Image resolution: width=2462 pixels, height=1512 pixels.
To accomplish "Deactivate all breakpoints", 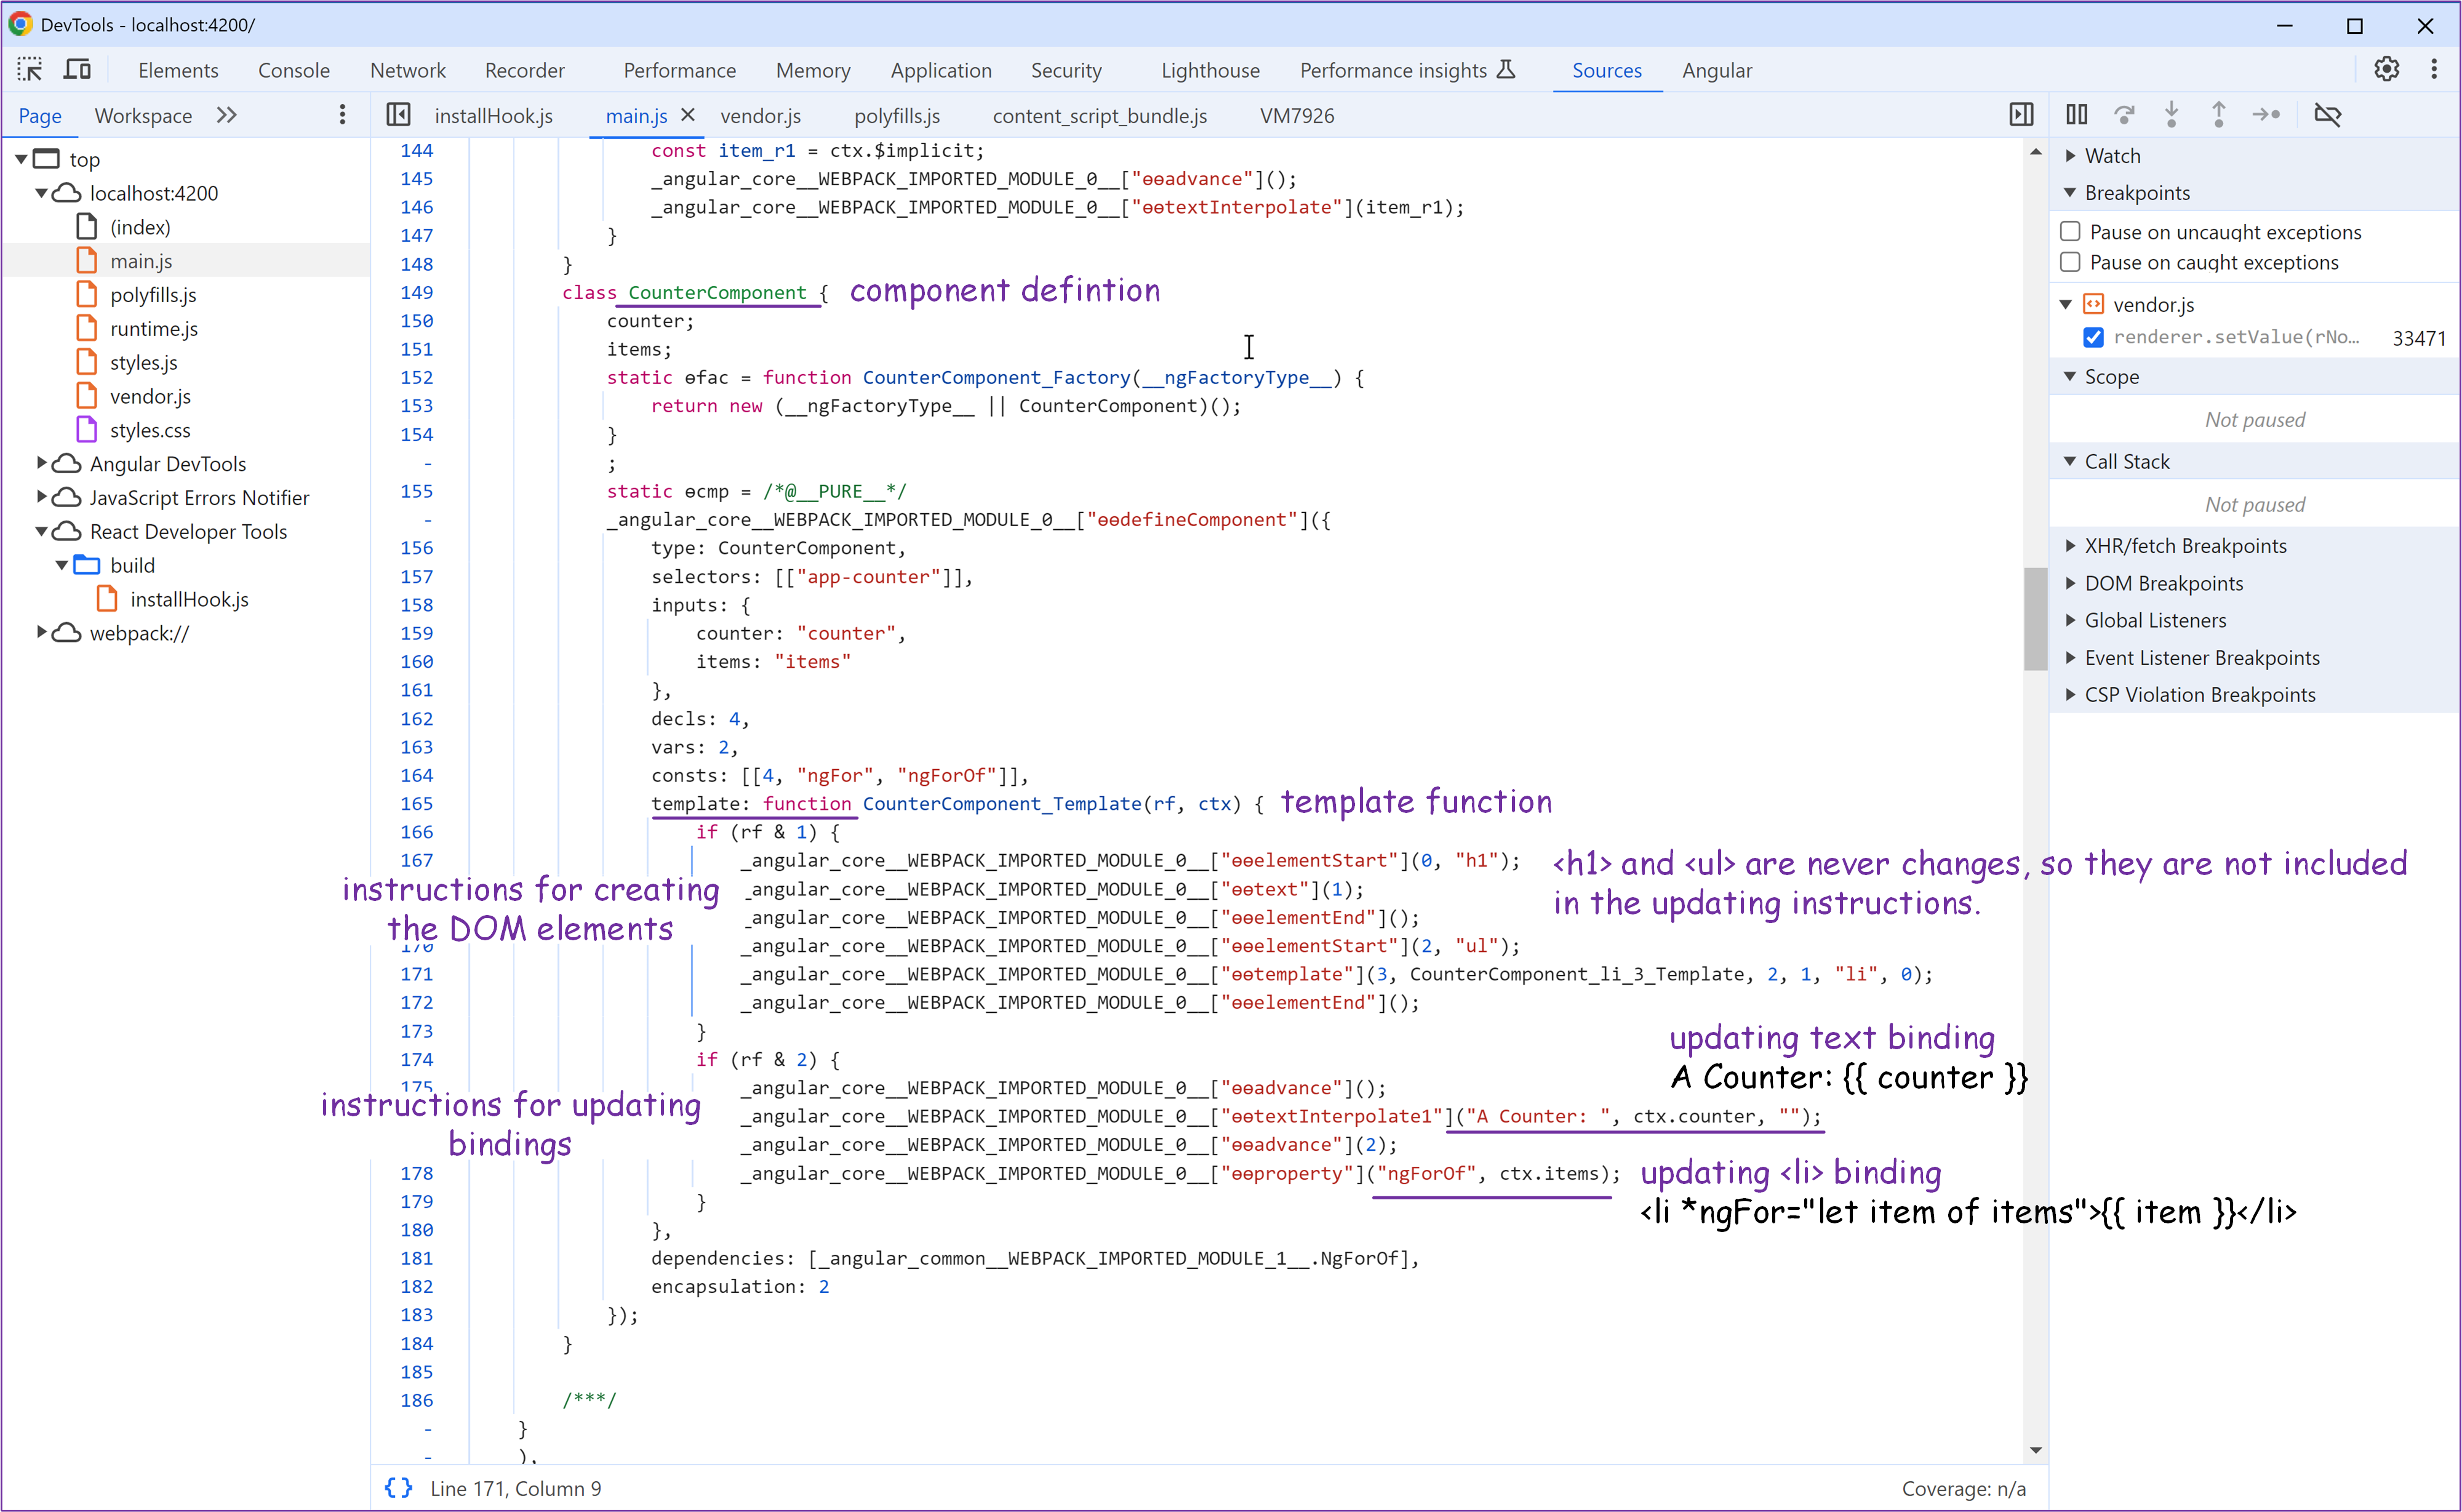I will (2328, 115).
